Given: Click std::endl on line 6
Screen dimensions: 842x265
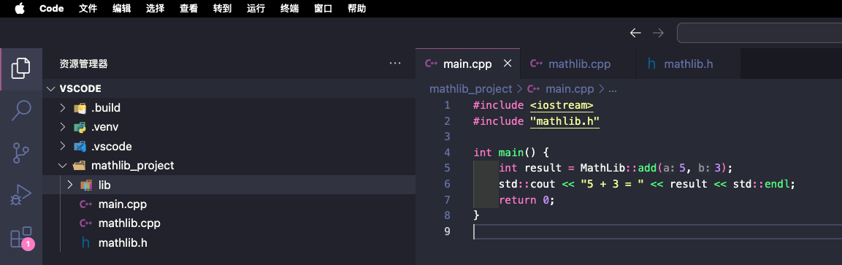Looking at the screenshot, I should [x=762, y=184].
